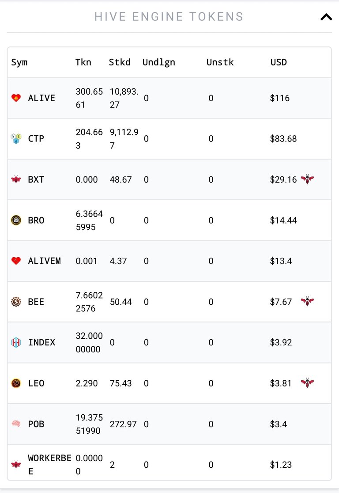Select the $116 ALIVE USD value
The width and height of the screenshot is (339, 493).
click(x=280, y=98)
